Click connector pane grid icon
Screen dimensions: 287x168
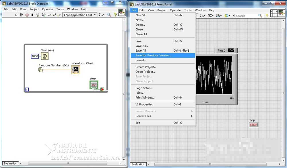point(274,13)
